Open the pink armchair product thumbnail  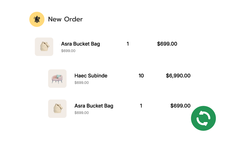[57, 78]
